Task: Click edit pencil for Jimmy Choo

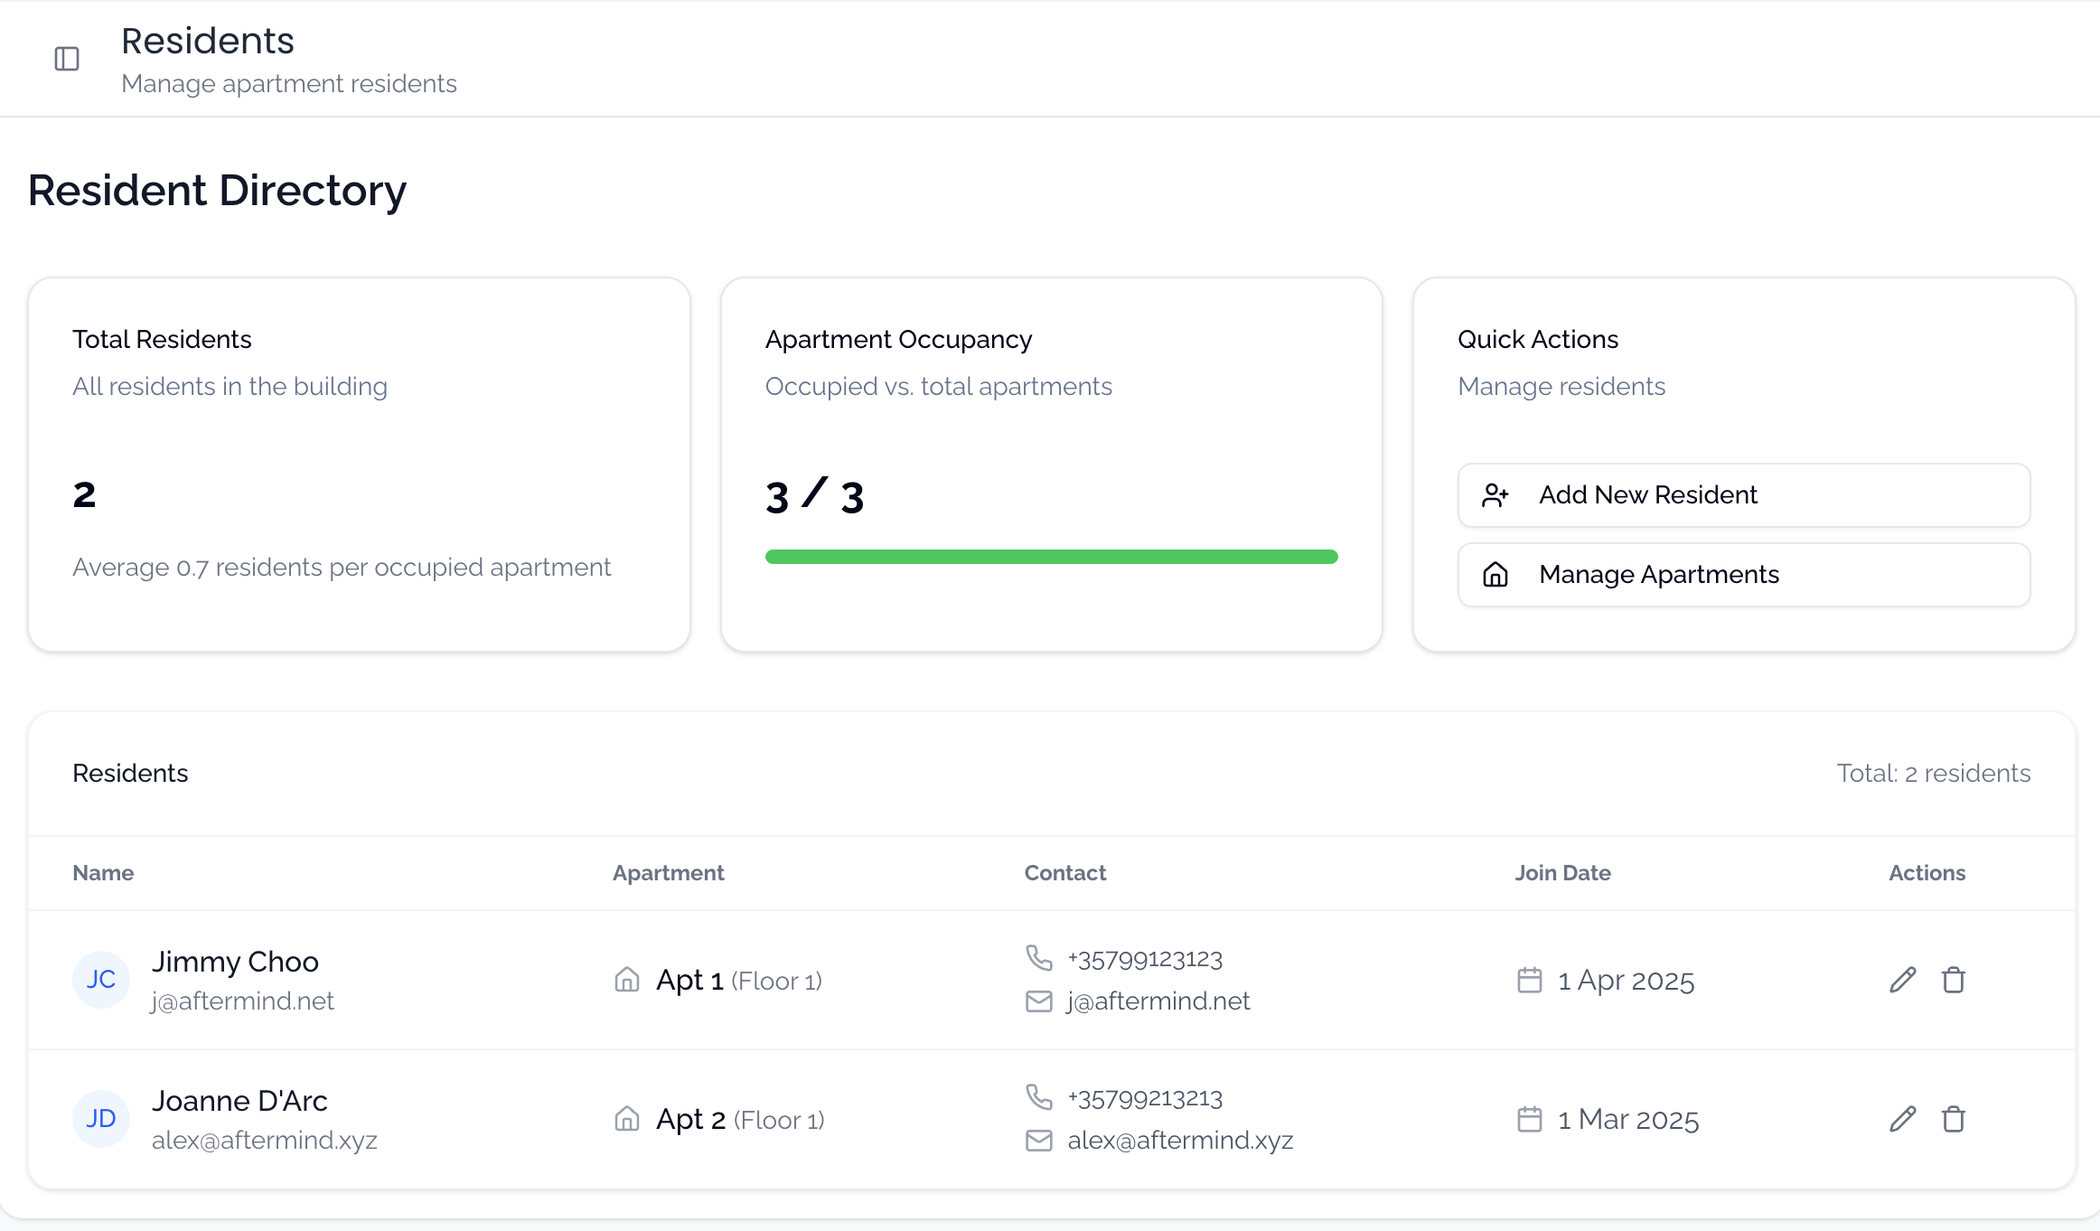Action: click(x=1902, y=980)
